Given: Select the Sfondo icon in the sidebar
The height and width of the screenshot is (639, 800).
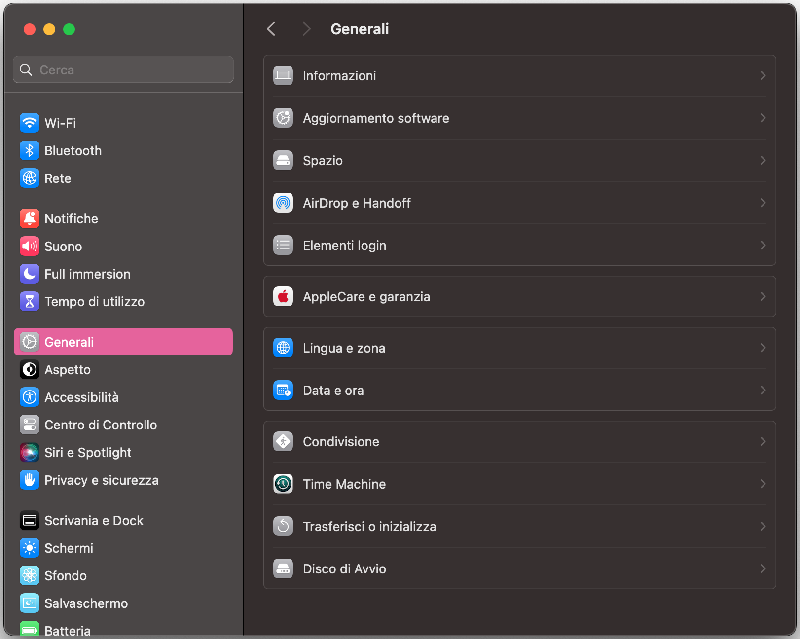Looking at the screenshot, I should [30, 575].
